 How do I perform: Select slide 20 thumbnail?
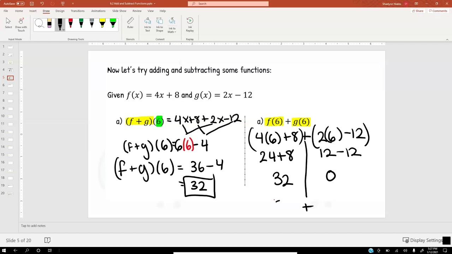pyautogui.click(x=10, y=193)
